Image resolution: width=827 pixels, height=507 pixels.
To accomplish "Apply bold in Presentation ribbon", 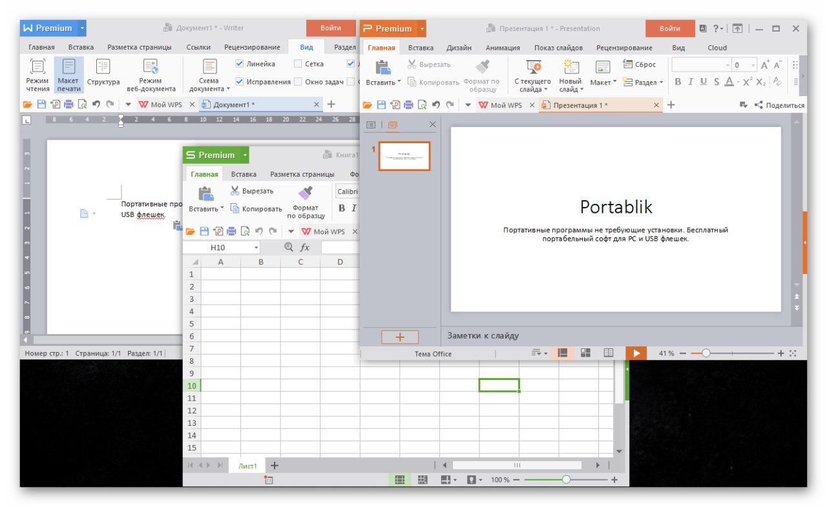I will pos(678,82).
